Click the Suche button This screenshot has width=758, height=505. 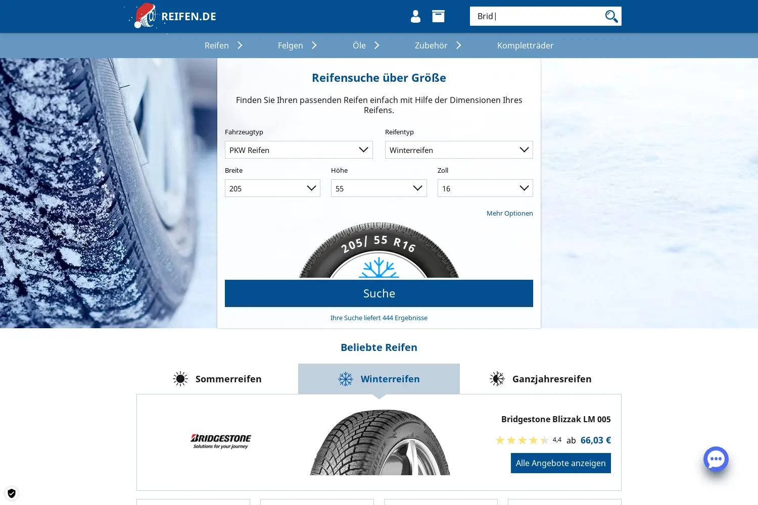click(379, 293)
